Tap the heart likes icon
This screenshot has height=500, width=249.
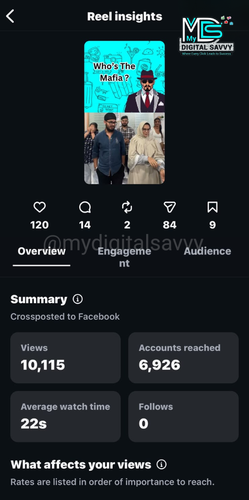[x=40, y=207]
